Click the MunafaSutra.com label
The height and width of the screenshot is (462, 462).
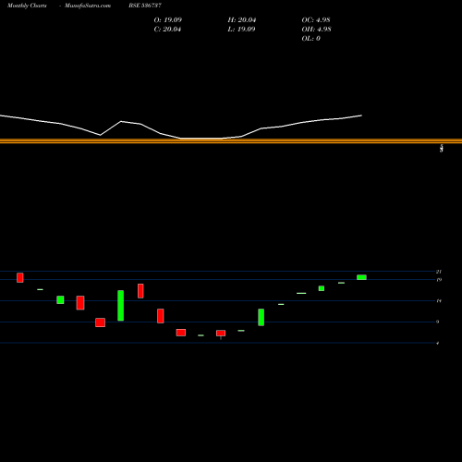[88, 6]
